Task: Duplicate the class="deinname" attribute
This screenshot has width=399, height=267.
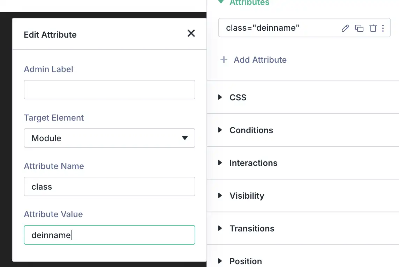Action: coord(359,28)
